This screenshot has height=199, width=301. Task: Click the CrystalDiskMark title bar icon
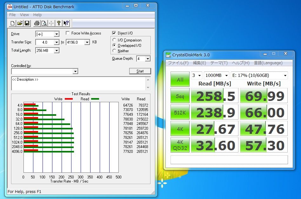(168, 55)
